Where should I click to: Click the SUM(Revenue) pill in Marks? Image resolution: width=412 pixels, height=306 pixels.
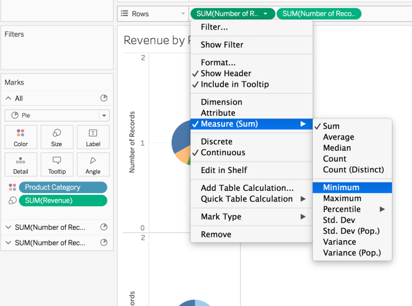[62, 200]
